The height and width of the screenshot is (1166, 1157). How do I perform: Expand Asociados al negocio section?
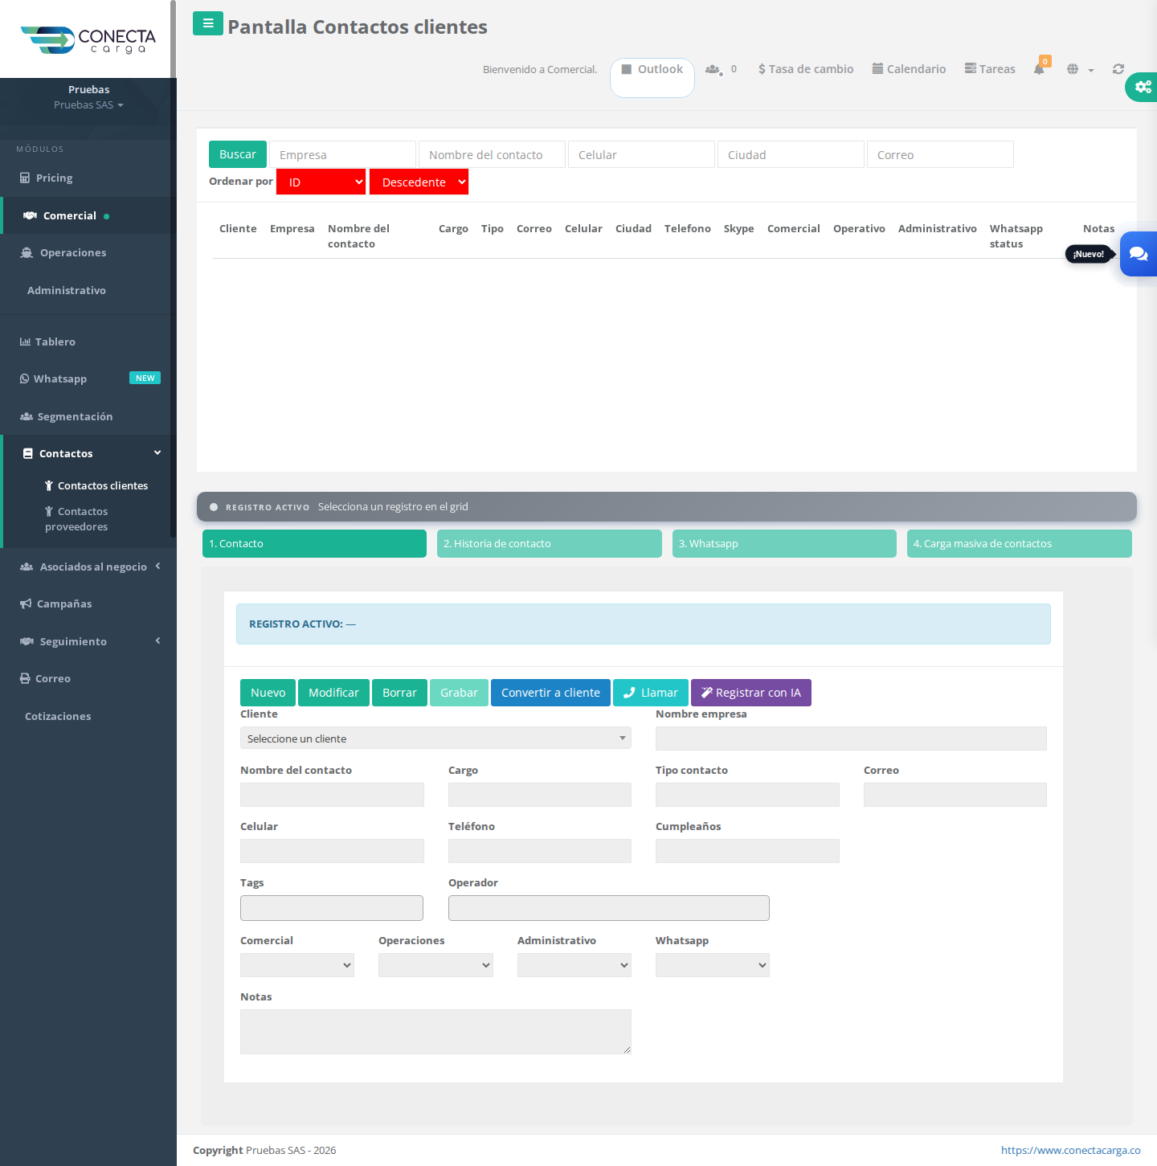88,567
